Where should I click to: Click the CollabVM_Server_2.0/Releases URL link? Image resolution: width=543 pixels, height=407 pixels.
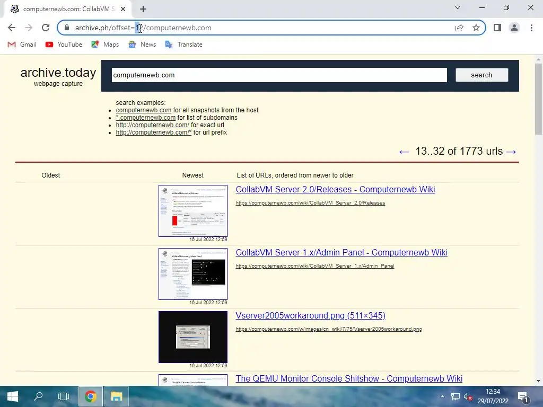coord(310,203)
